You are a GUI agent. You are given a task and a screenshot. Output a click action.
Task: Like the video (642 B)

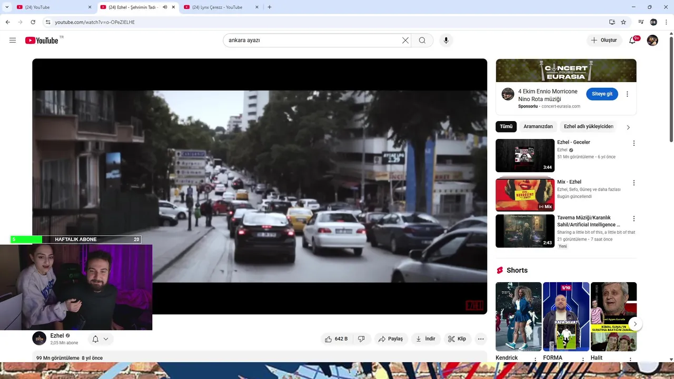[x=336, y=339]
